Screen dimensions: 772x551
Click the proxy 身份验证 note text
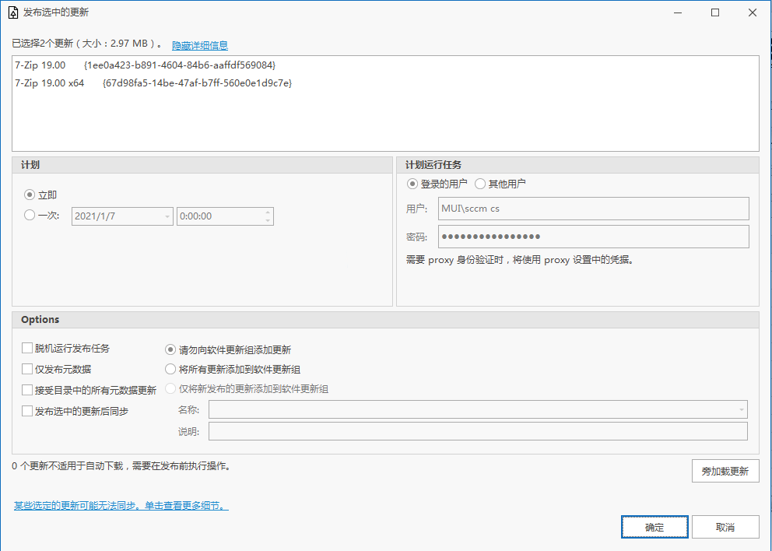pyautogui.click(x=519, y=259)
